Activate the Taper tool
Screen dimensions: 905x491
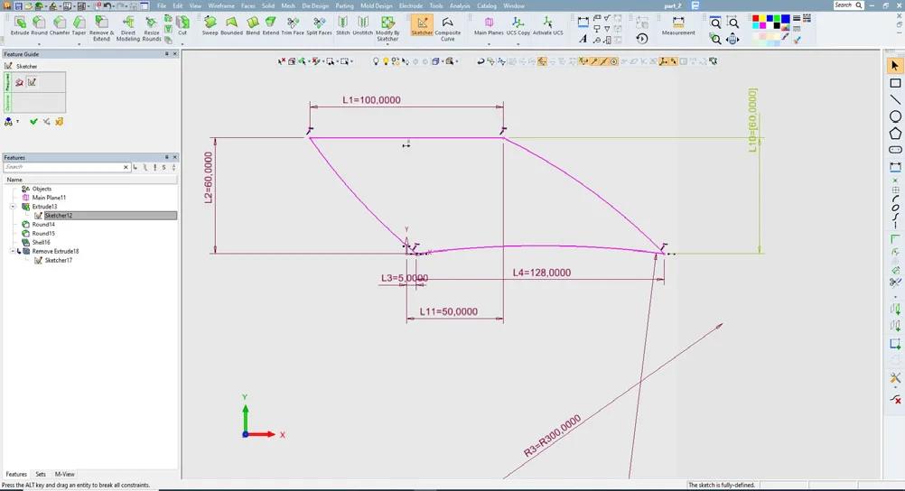79,26
